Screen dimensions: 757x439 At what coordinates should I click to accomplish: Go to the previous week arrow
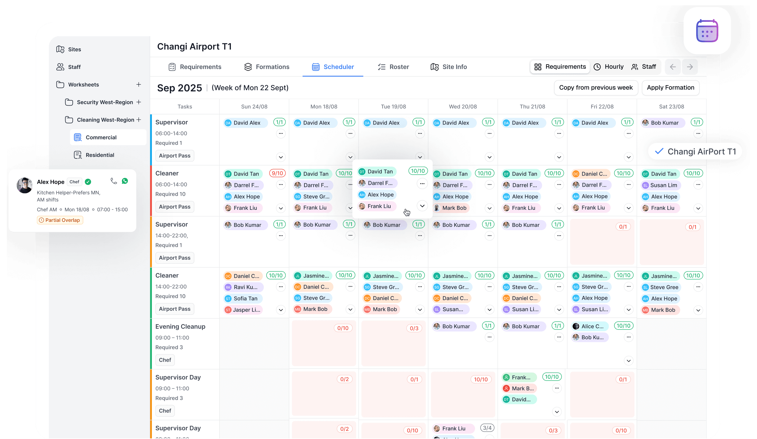673,67
